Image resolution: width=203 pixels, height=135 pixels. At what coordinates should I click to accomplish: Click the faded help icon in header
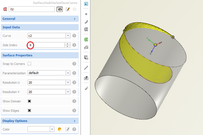click(74, 9)
